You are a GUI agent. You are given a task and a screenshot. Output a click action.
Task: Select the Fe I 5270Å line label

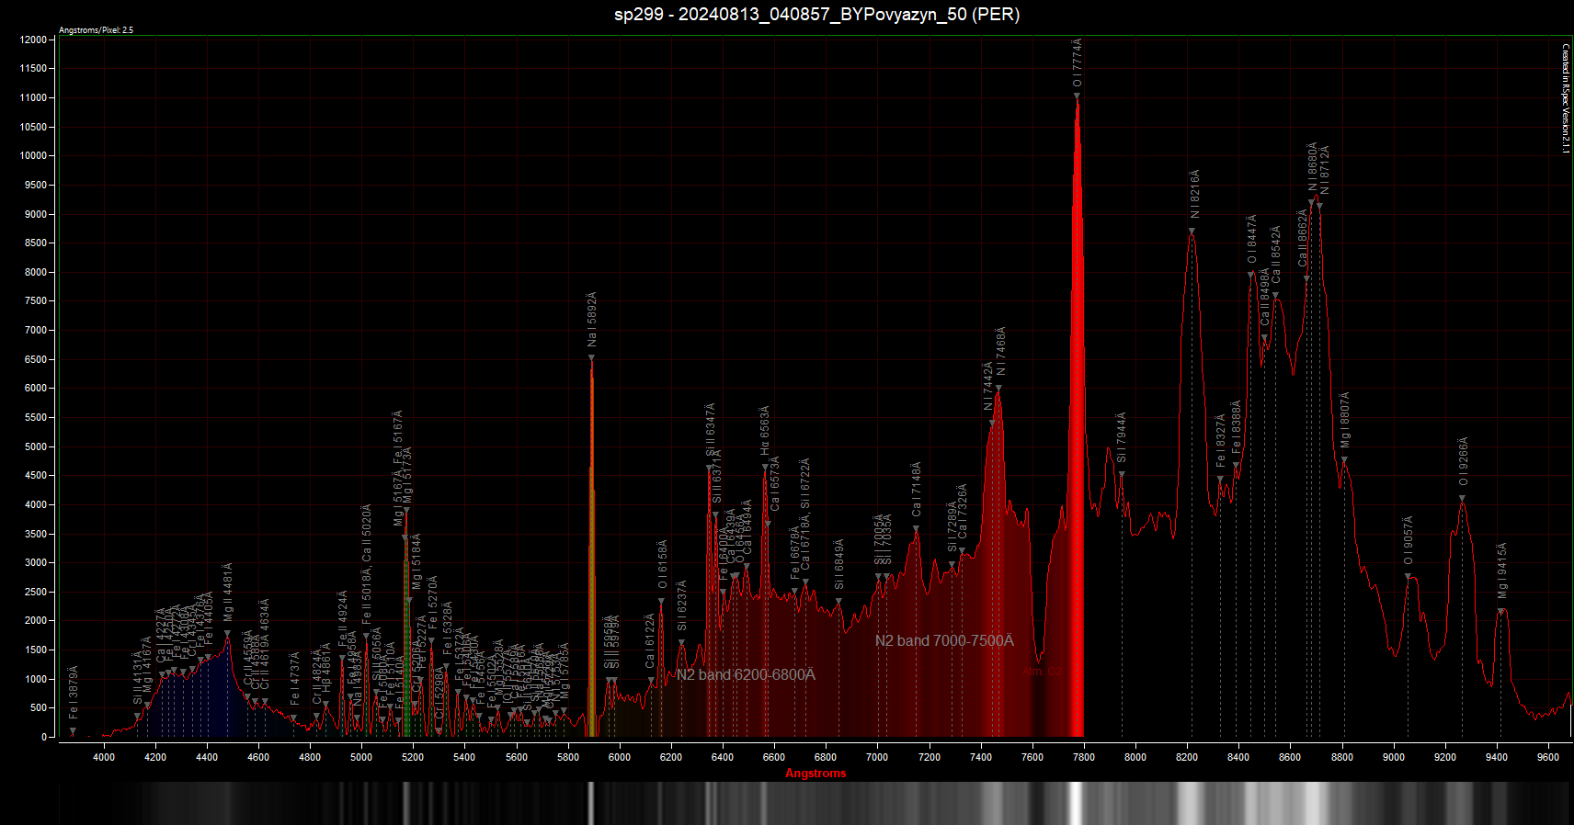click(433, 601)
